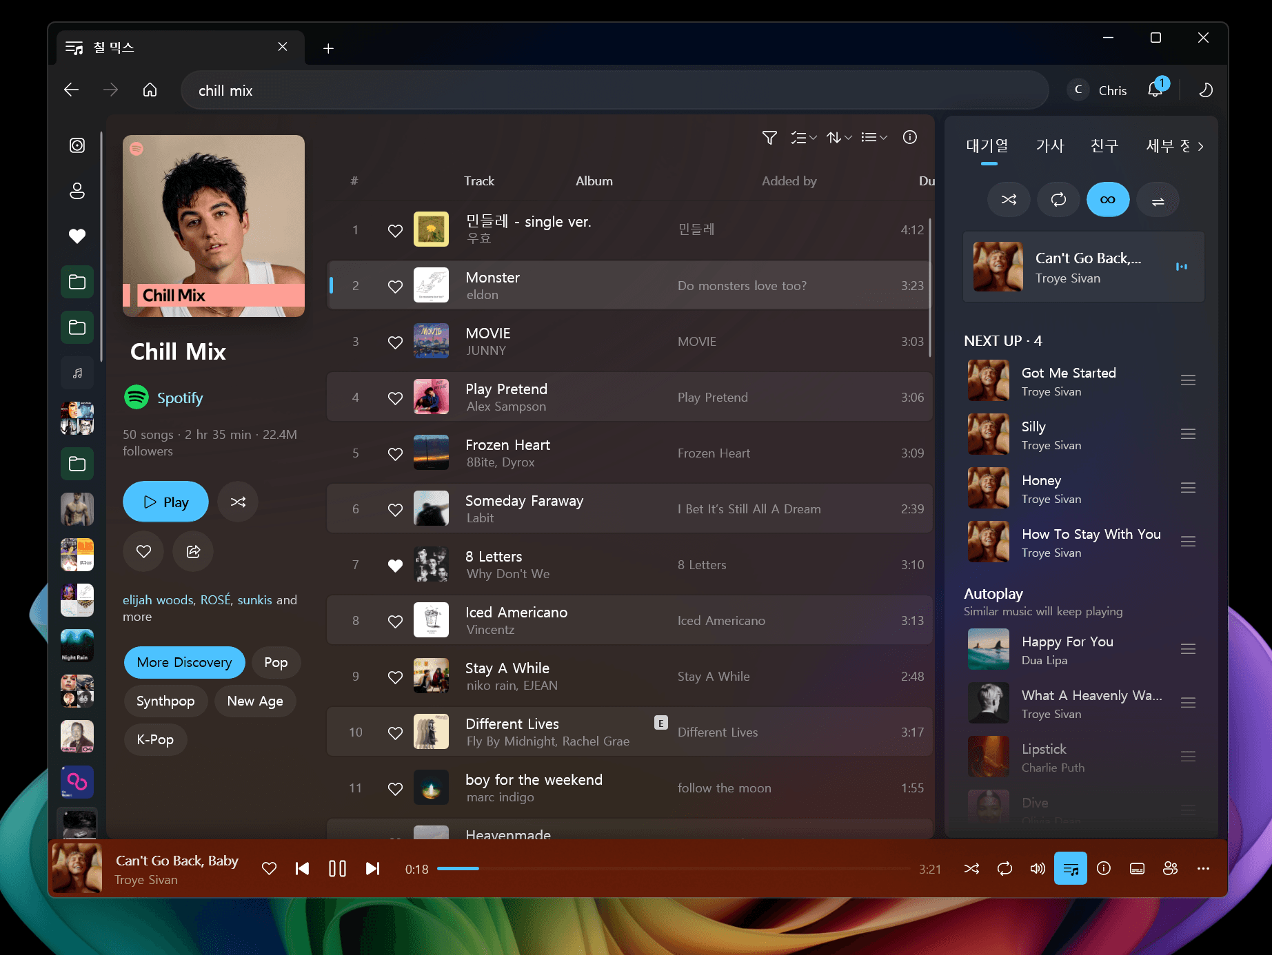This screenshot has height=955, width=1272.
Task: Click the track list scrollbar
Action: click(x=929, y=287)
